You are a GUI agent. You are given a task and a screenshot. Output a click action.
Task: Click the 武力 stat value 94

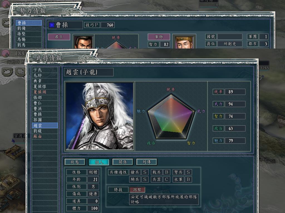235,104
